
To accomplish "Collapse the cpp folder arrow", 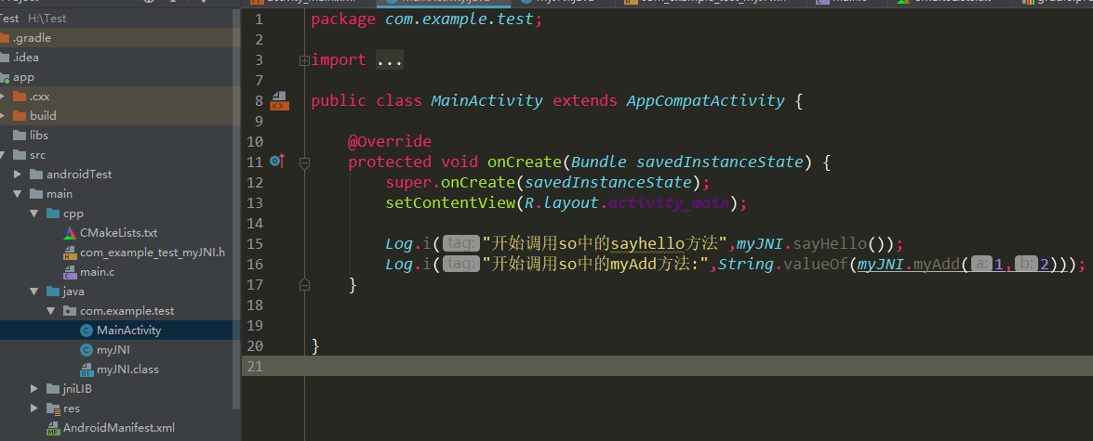I will [x=34, y=214].
